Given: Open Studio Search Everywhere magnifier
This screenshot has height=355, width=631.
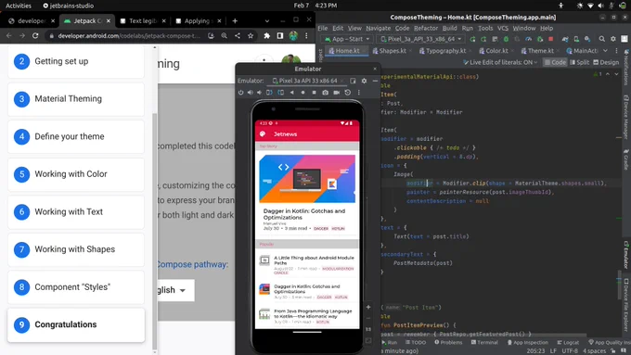Looking at the screenshot, I should [x=601, y=39].
